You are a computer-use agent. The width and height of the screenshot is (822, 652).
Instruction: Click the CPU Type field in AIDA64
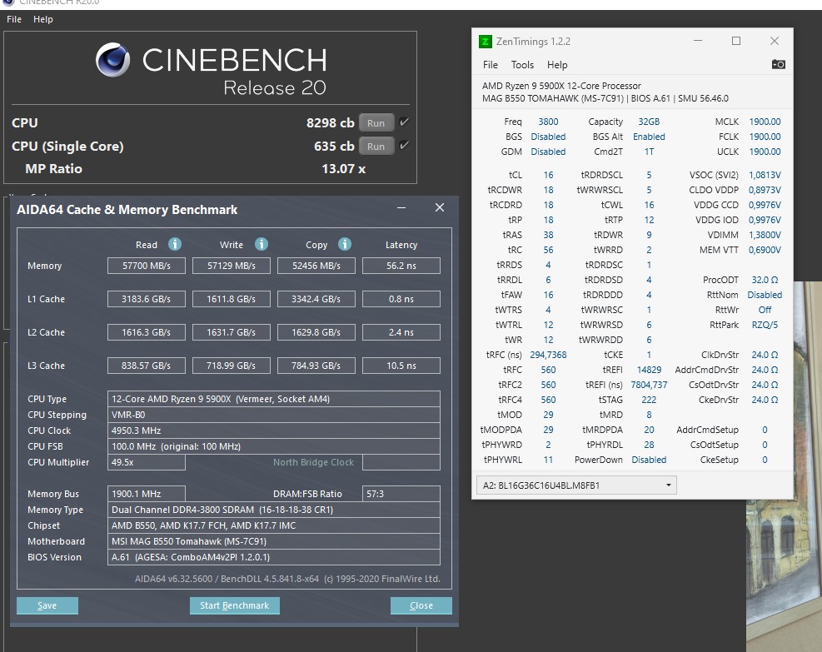point(274,399)
